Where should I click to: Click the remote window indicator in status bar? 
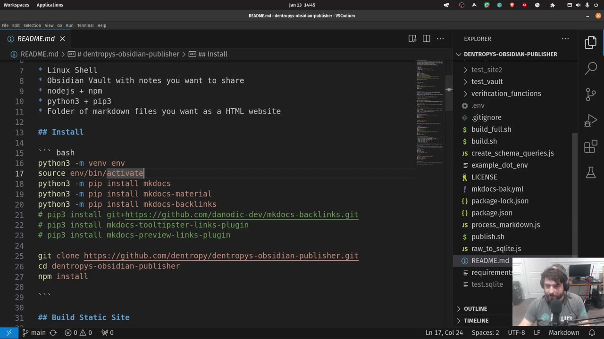click(x=9, y=332)
